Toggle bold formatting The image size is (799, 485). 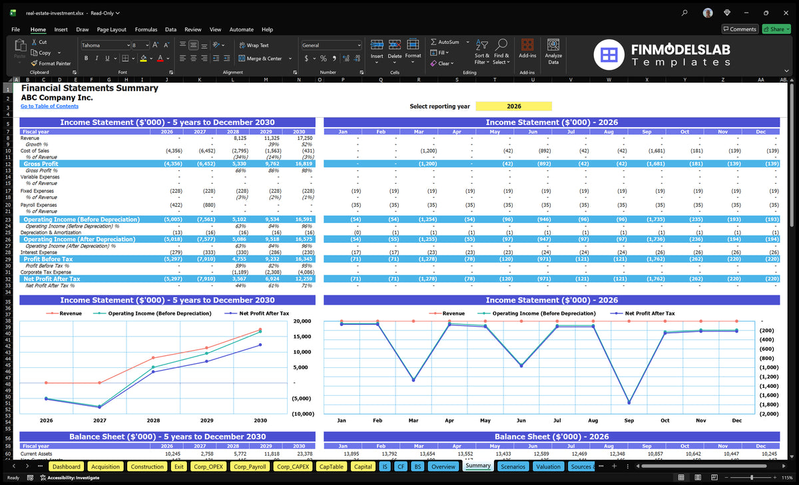coord(87,58)
